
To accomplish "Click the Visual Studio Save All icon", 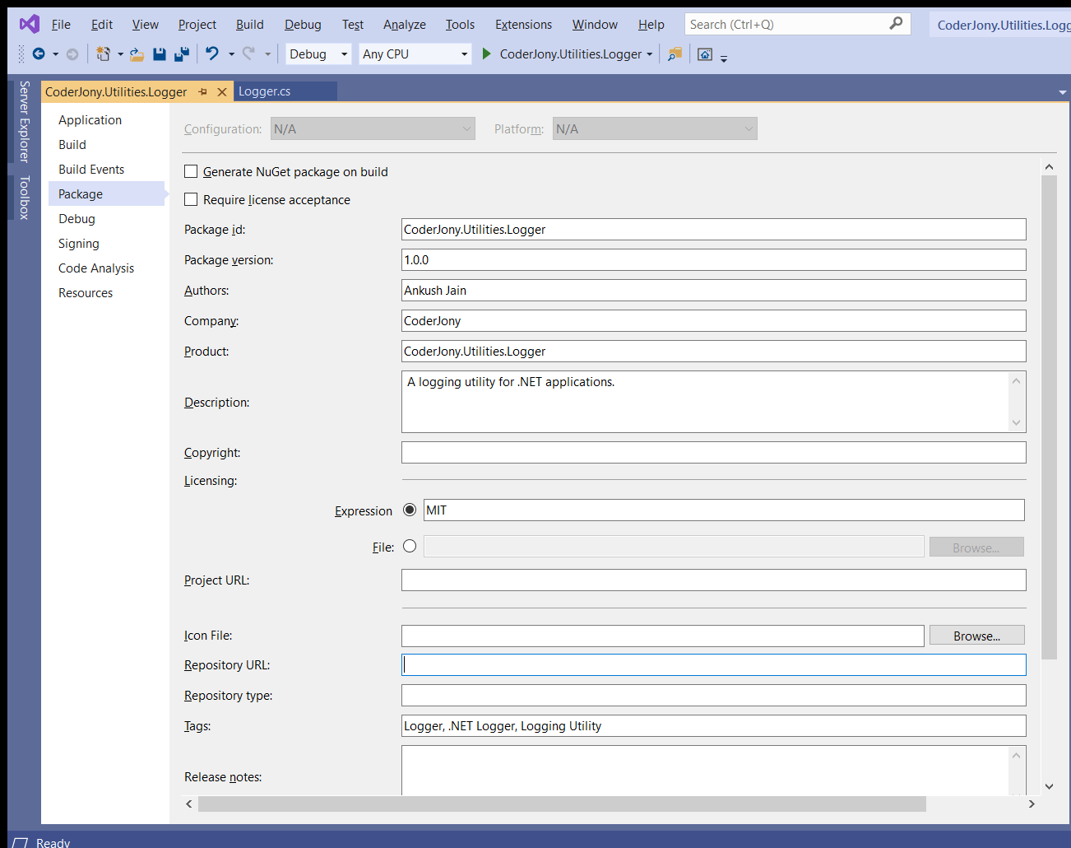I will (183, 54).
